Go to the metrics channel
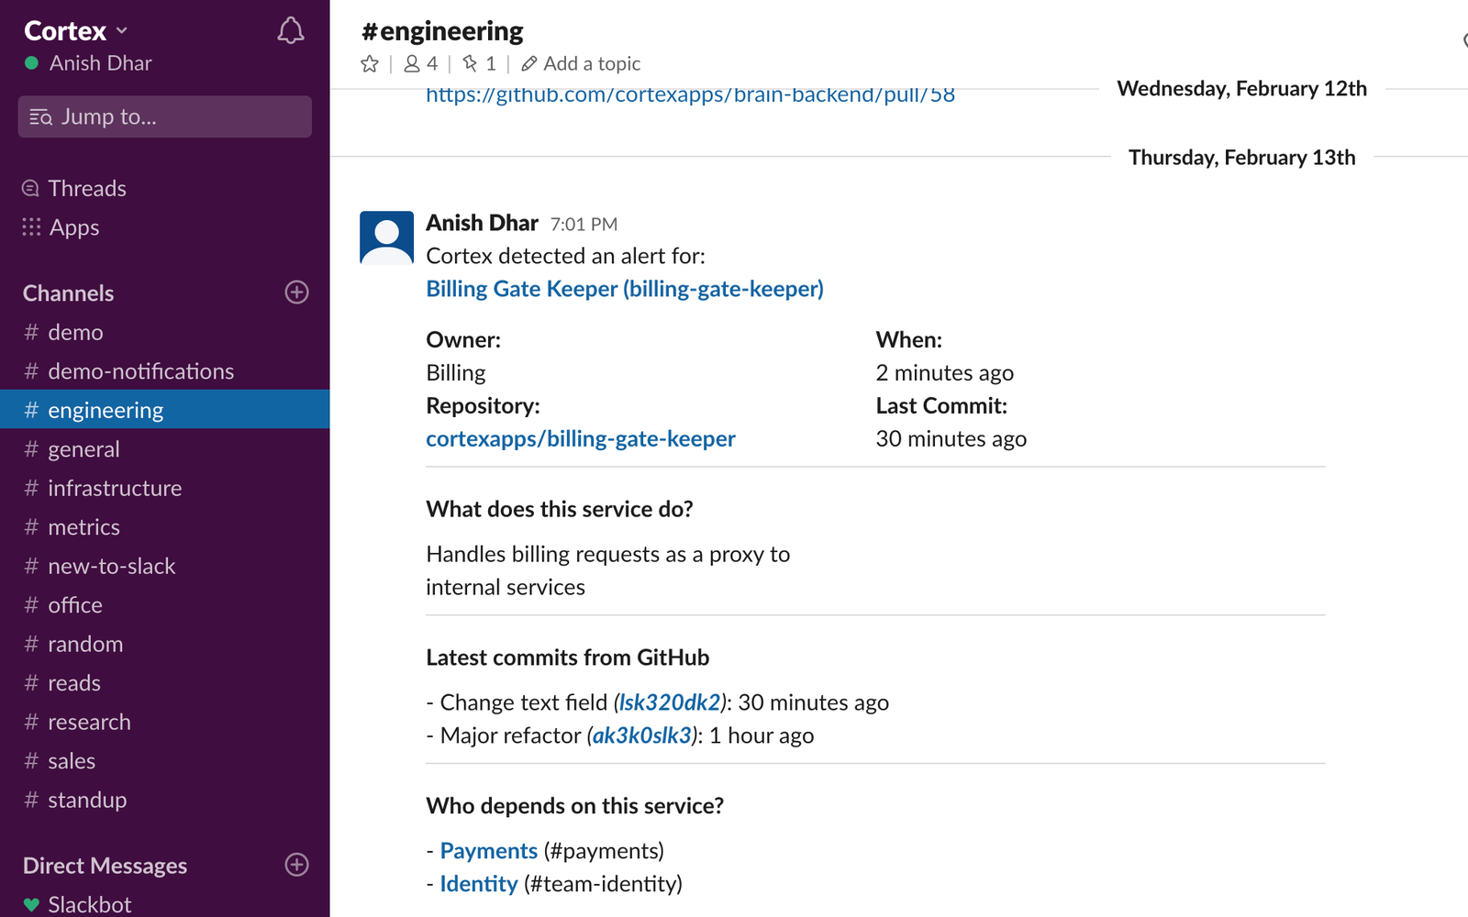The height and width of the screenshot is (917, 1468). [165, 526]
